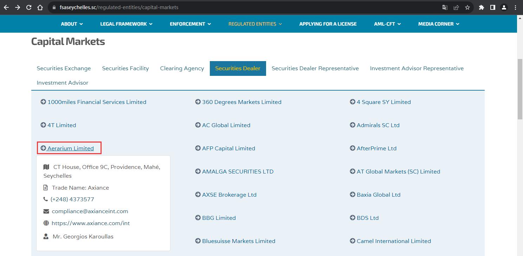
Task: Go back to the previous page
Action: [x=6, y=7]
